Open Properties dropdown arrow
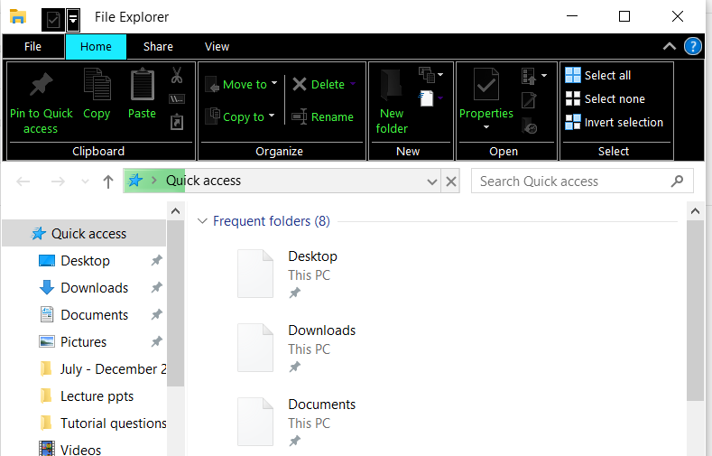 (486, 127)
